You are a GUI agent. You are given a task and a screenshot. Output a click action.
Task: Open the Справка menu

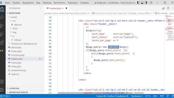tap(84, 2)
